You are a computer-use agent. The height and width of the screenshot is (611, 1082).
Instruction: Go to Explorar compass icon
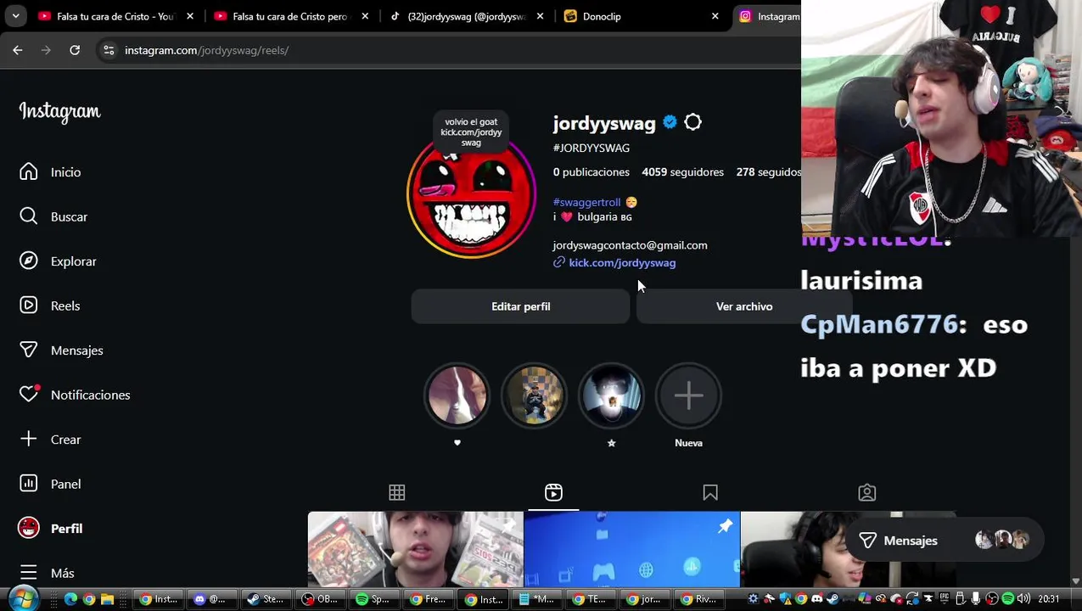click(29, 261)
